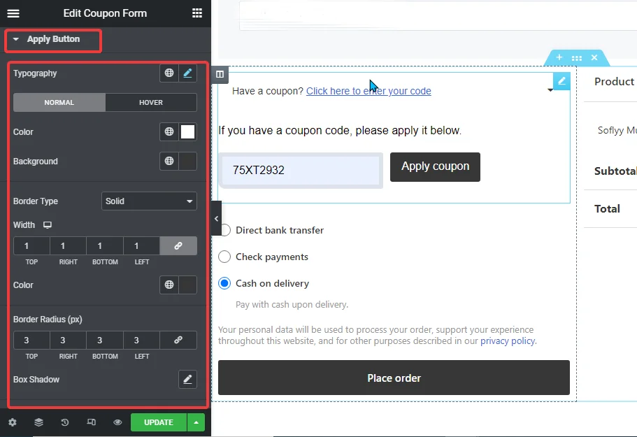The width and height of the screenshot is (637, 437).
Task: Click the Border Radius BOTTOM field
Action: pyautogui.click(x=105, y=341)
